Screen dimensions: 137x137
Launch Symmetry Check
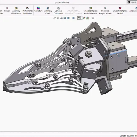click(48, 11)
